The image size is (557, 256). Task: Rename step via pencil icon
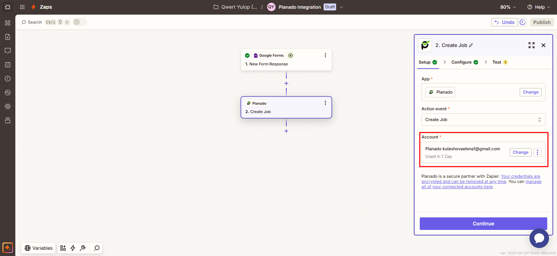pos(471,45)
